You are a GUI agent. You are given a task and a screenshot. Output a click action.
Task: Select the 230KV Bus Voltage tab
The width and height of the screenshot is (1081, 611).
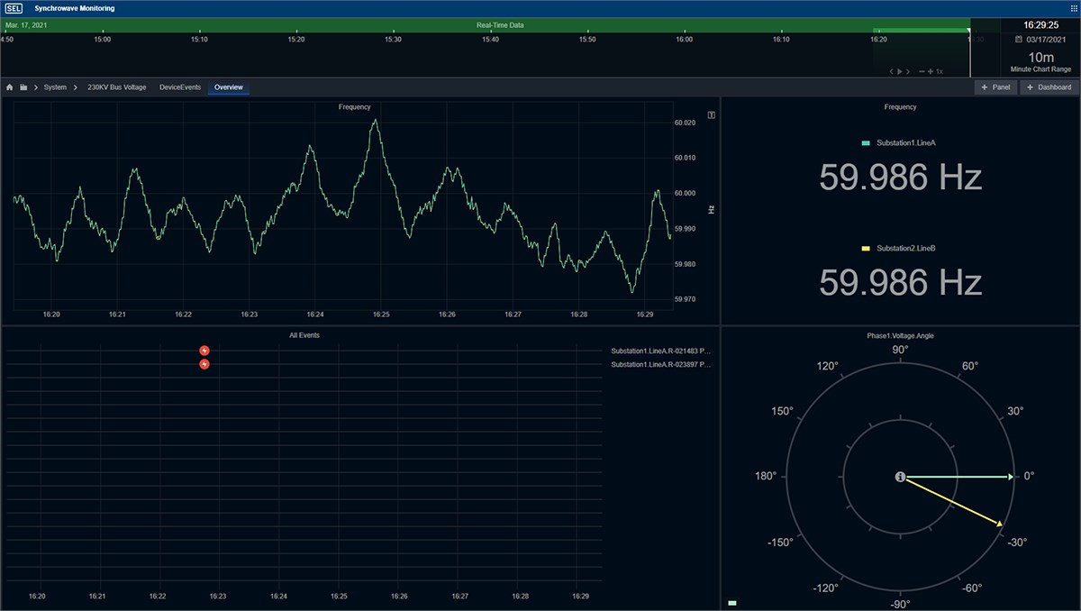[116, 87]
